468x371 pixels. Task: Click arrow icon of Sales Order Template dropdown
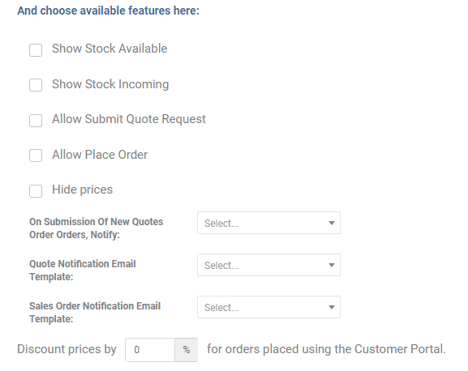(x=331, y=307)
